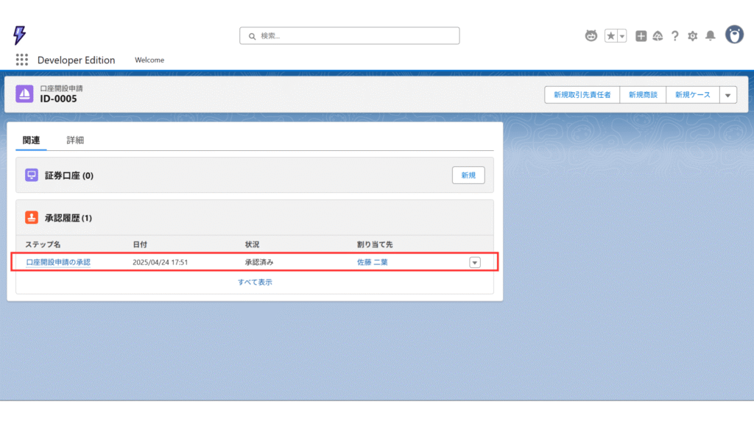
Task: Open the Astro guidance center icon
Action: 591,35
